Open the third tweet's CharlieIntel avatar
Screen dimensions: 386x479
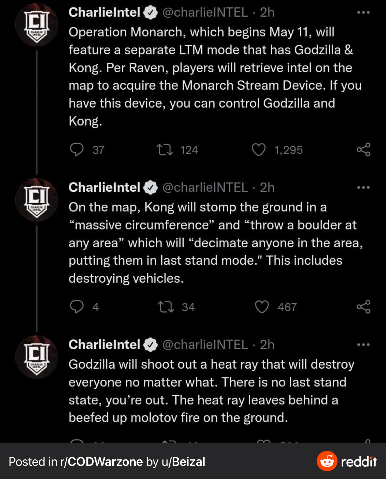(x=37, y=357)
